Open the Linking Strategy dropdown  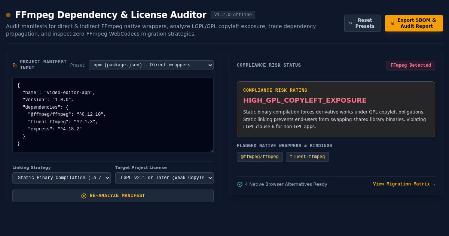(x=61, y=178)
